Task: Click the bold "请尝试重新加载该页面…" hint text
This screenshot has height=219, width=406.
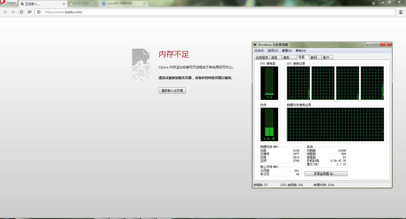Action: pos(196,78)
